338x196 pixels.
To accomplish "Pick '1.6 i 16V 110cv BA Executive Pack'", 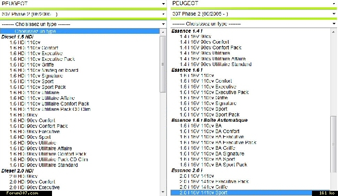I will (218, 143).
